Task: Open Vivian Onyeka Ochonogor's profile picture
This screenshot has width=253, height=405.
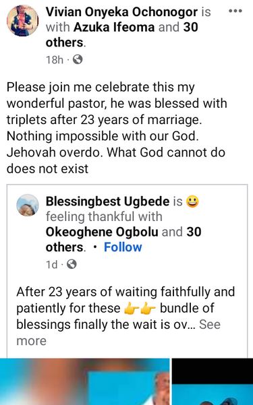Action: (x=22, y=21)
